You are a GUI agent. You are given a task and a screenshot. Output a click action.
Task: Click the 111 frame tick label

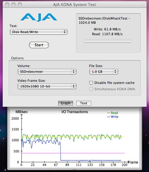pyautogui.click(x=79, y=165)
